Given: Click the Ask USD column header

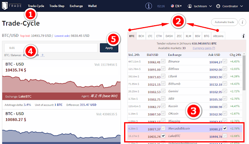Looking at the screenshot, I should (214, 55).
